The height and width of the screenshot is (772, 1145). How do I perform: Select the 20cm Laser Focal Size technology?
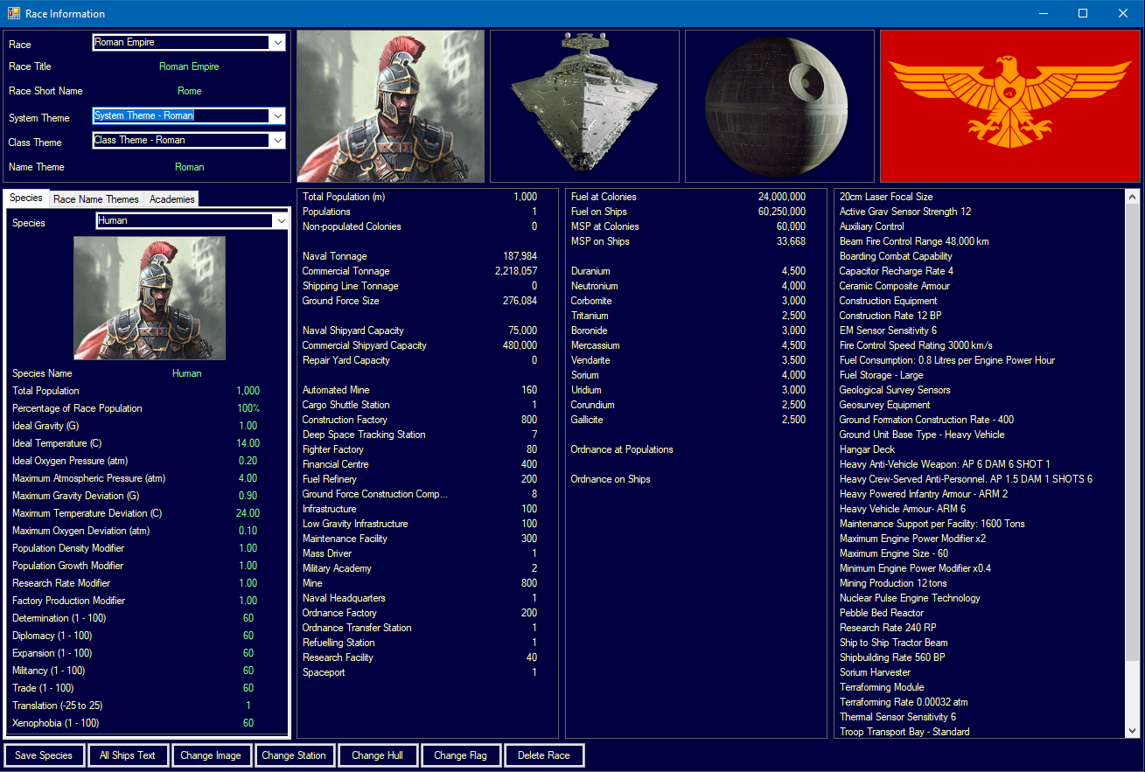pyautogui.click(x=886, y=197)
